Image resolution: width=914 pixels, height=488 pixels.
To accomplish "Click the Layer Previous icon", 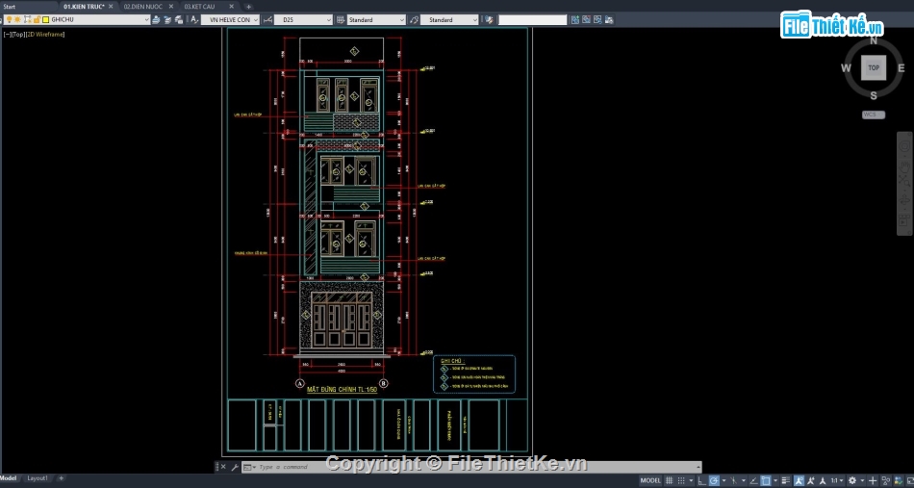I will pyautogui.click(x=179, y=19).
